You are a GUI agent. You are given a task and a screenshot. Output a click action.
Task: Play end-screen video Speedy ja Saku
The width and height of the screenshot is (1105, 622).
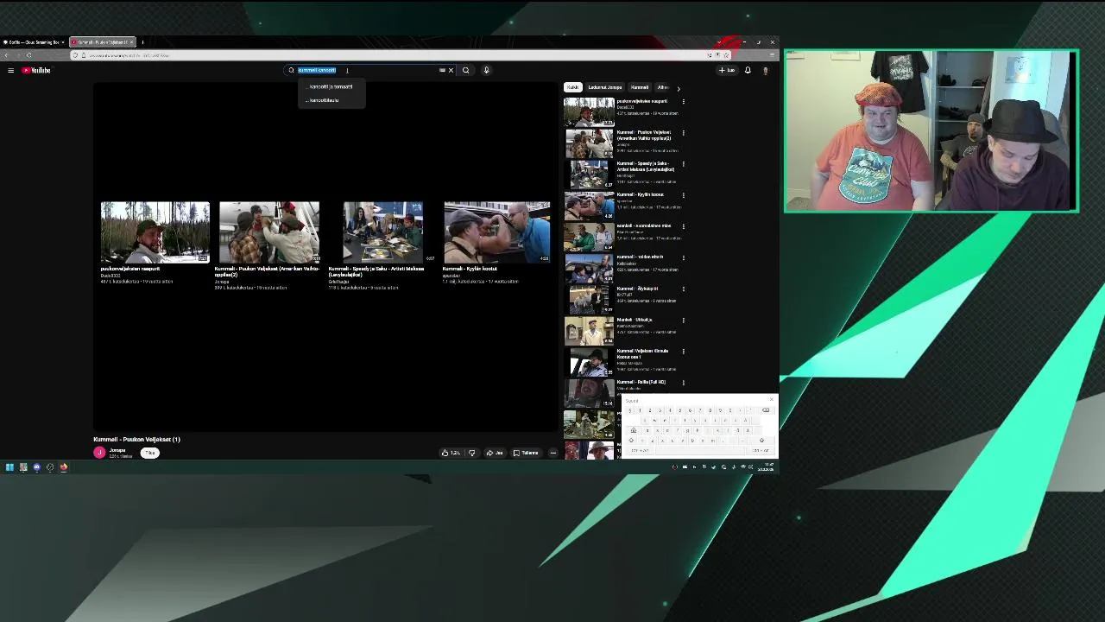382,232
